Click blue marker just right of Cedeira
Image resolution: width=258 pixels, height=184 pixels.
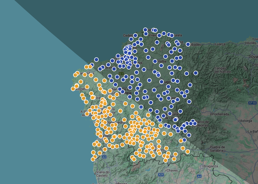click(135, 35)
